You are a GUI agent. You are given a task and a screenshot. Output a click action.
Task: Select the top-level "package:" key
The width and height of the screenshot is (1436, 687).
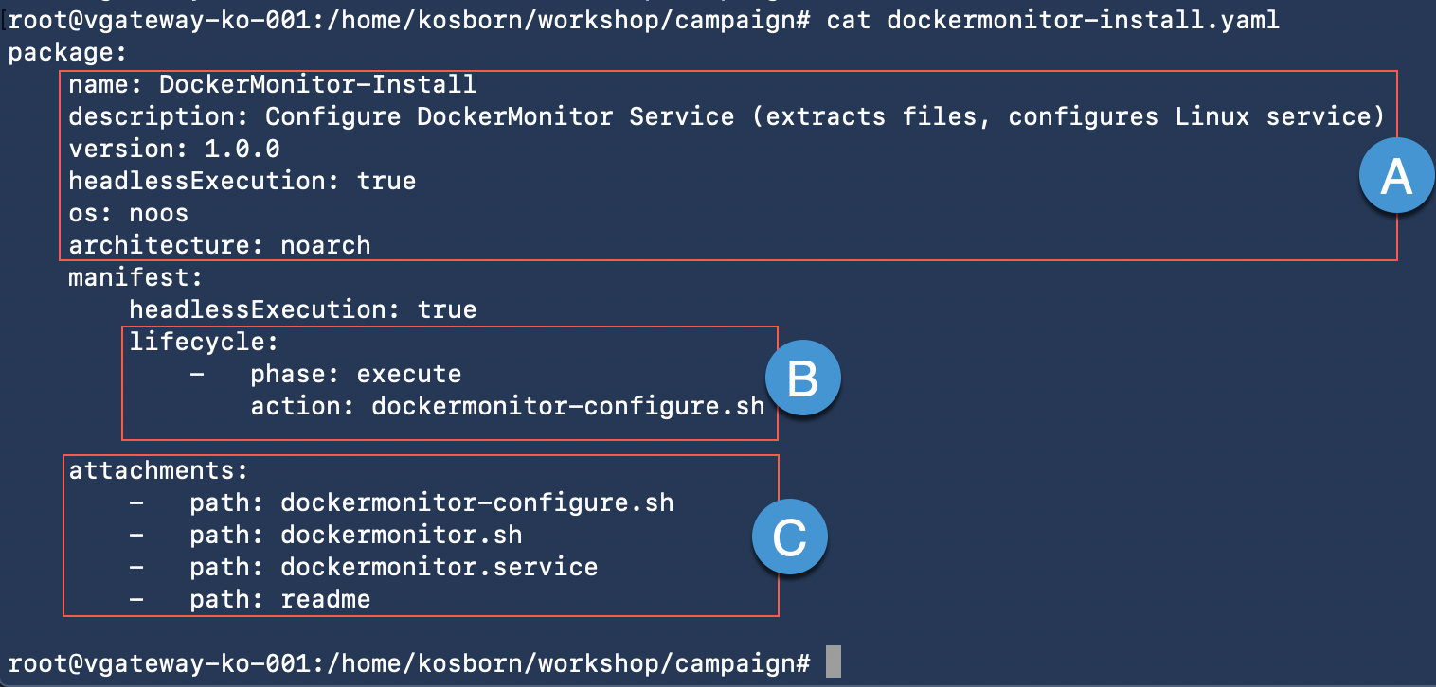[x=68, y=52]
